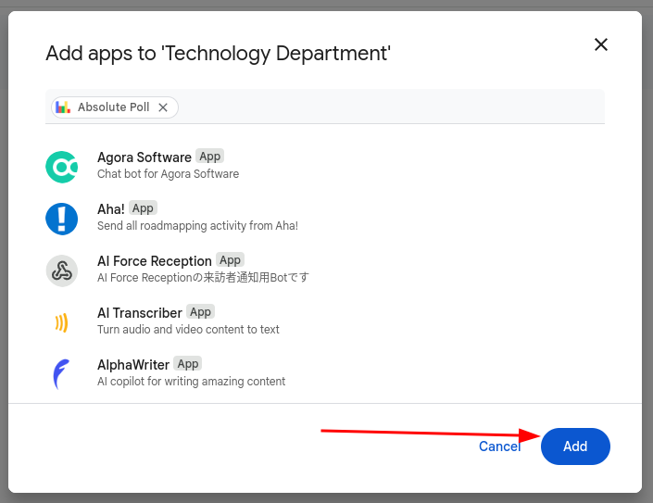The width and height of the screenshot is (653, 503).
Task: Click the Absolute Poll chip label
Action: (x=113, y=107)
